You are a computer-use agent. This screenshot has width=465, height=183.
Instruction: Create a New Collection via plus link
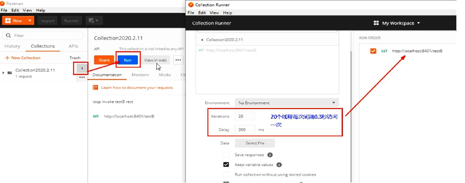(23, 58)
